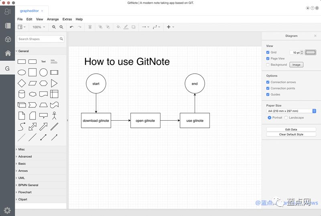Open the waypoints style dropdown
The width and height of the screenshot is (321, 216).
point(156,27)
